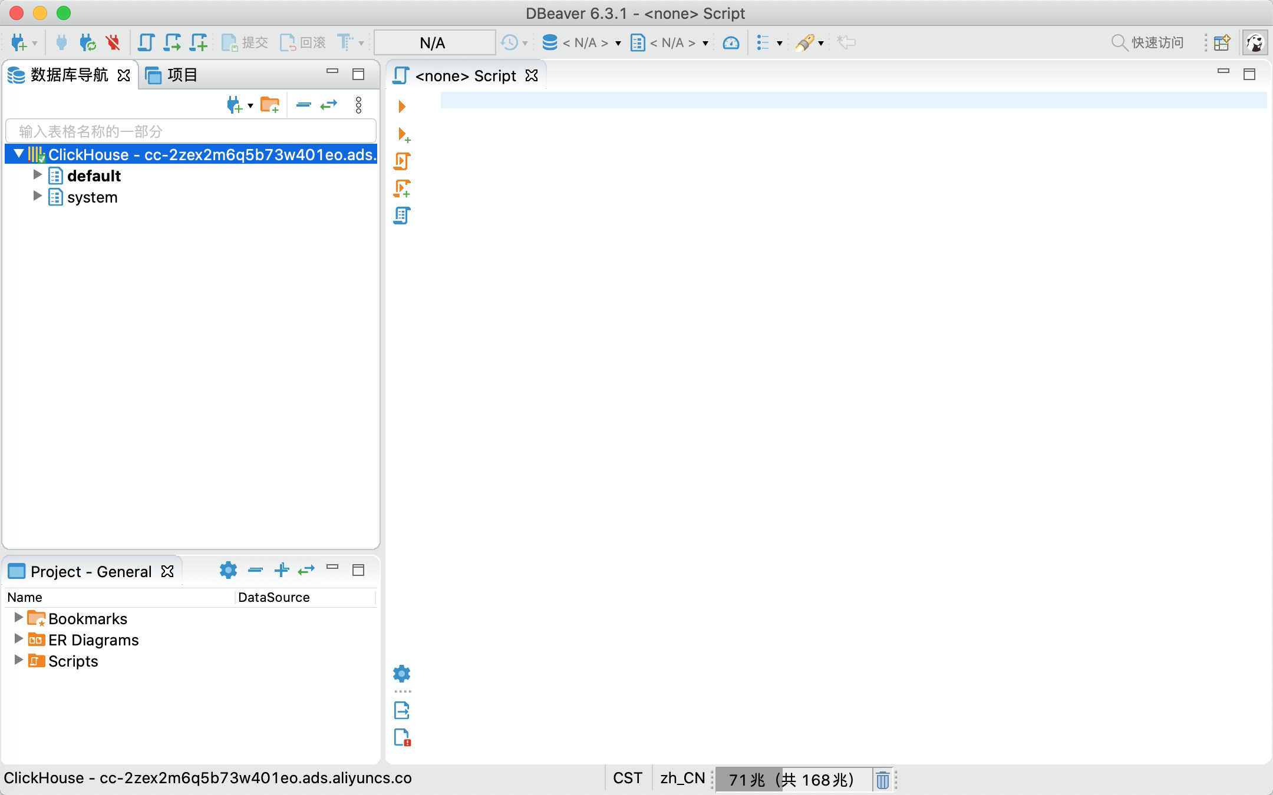Screen dimensions: 1273x795
Task: Click the Reconnect icon with green arrows
Action: point(87,42)
